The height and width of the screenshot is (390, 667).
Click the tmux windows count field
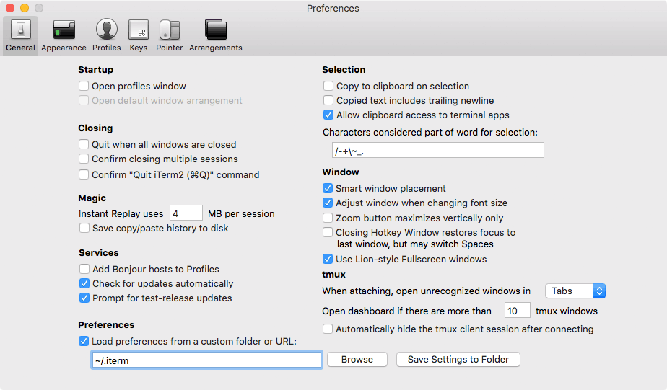(x=518, y=311)
